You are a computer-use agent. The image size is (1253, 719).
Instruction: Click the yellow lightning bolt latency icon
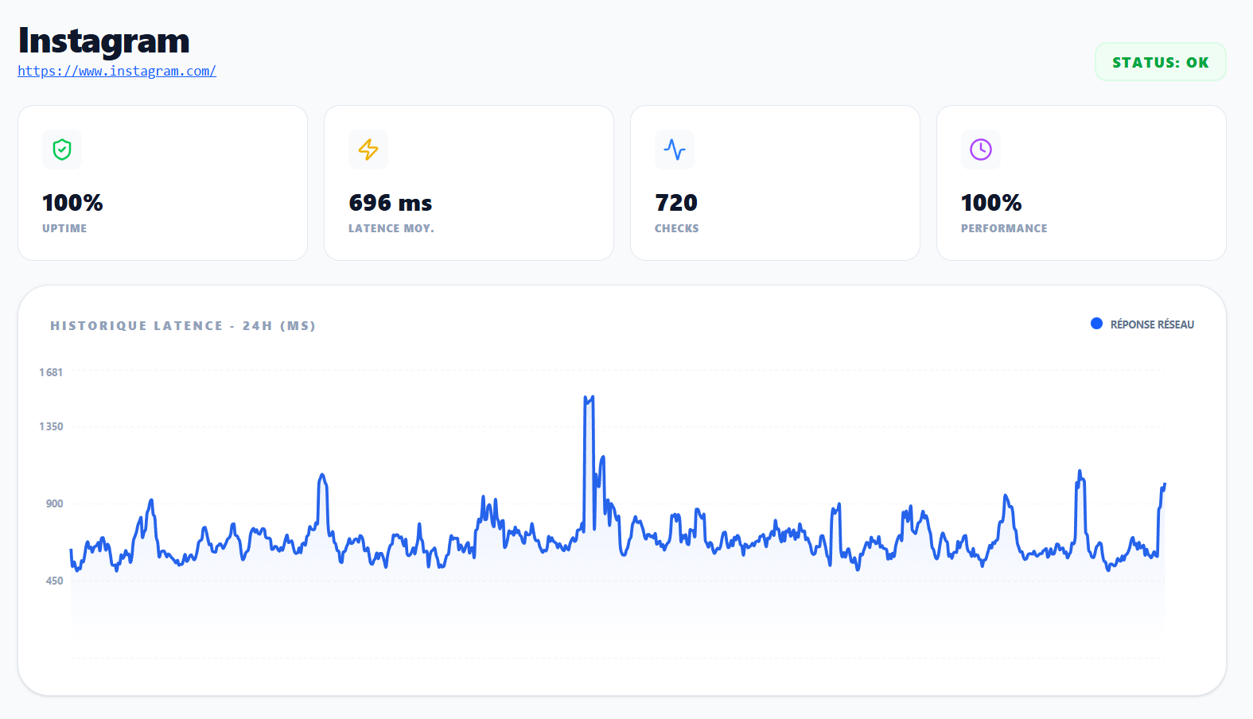(x=368, y=150)
